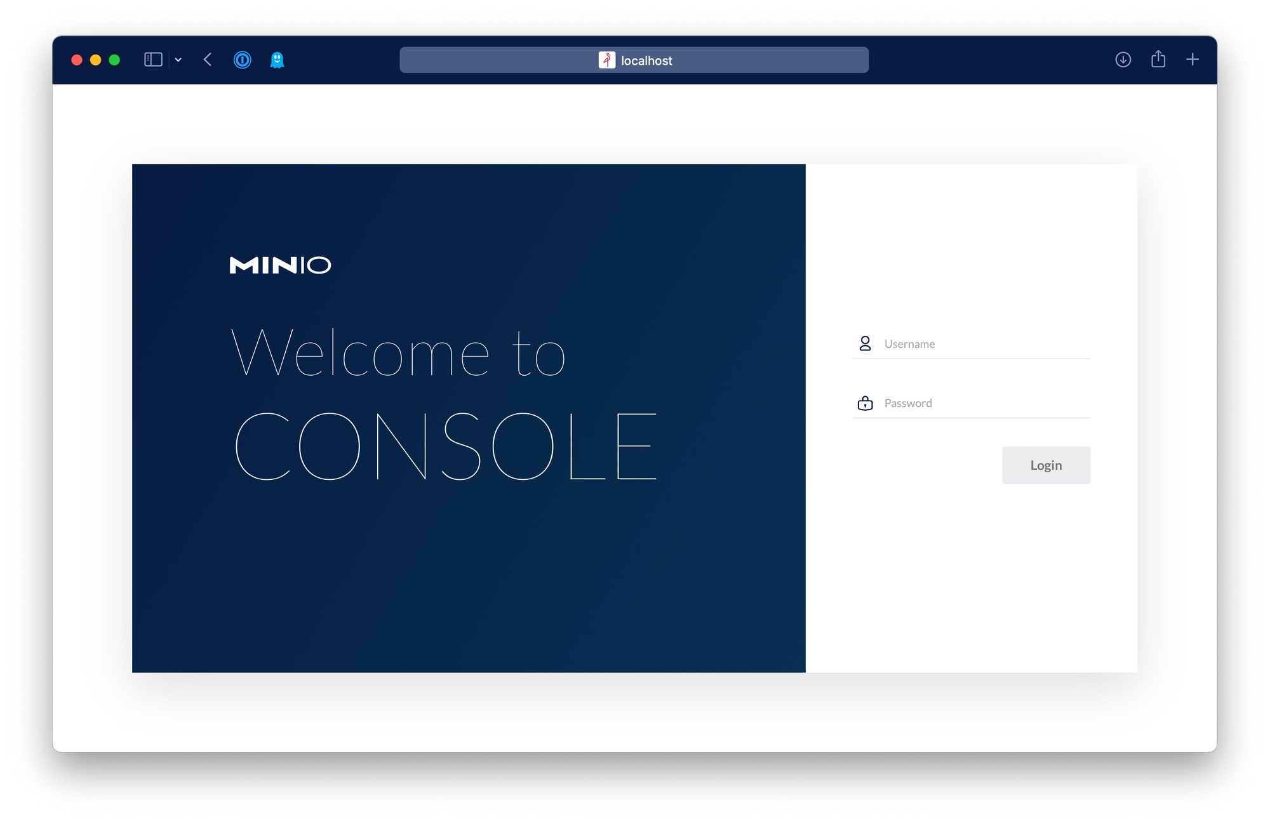Open the Ghostery ghost extension
Viewport: 1270px width, 822px height.
point(277,60)
